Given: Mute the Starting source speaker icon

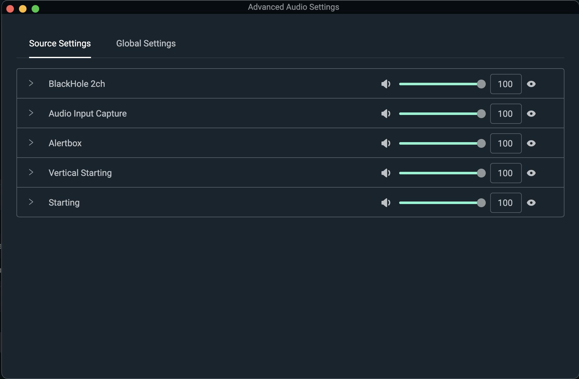Looking at the screenshot, I should (386, 203).
